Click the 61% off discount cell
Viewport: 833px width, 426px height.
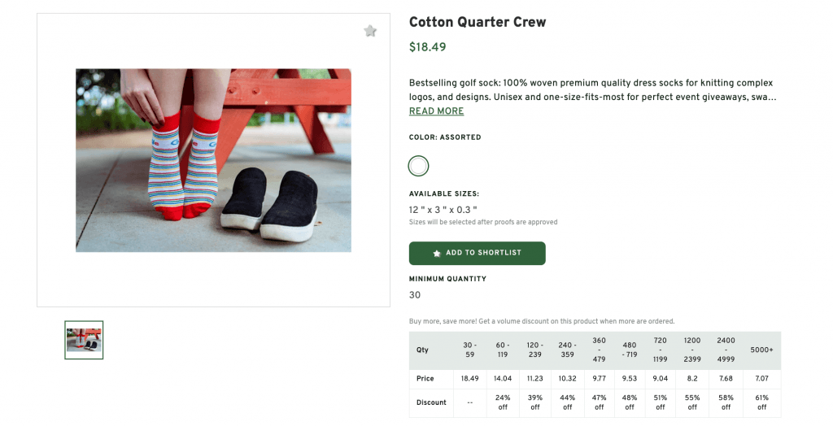coord(761,402)
